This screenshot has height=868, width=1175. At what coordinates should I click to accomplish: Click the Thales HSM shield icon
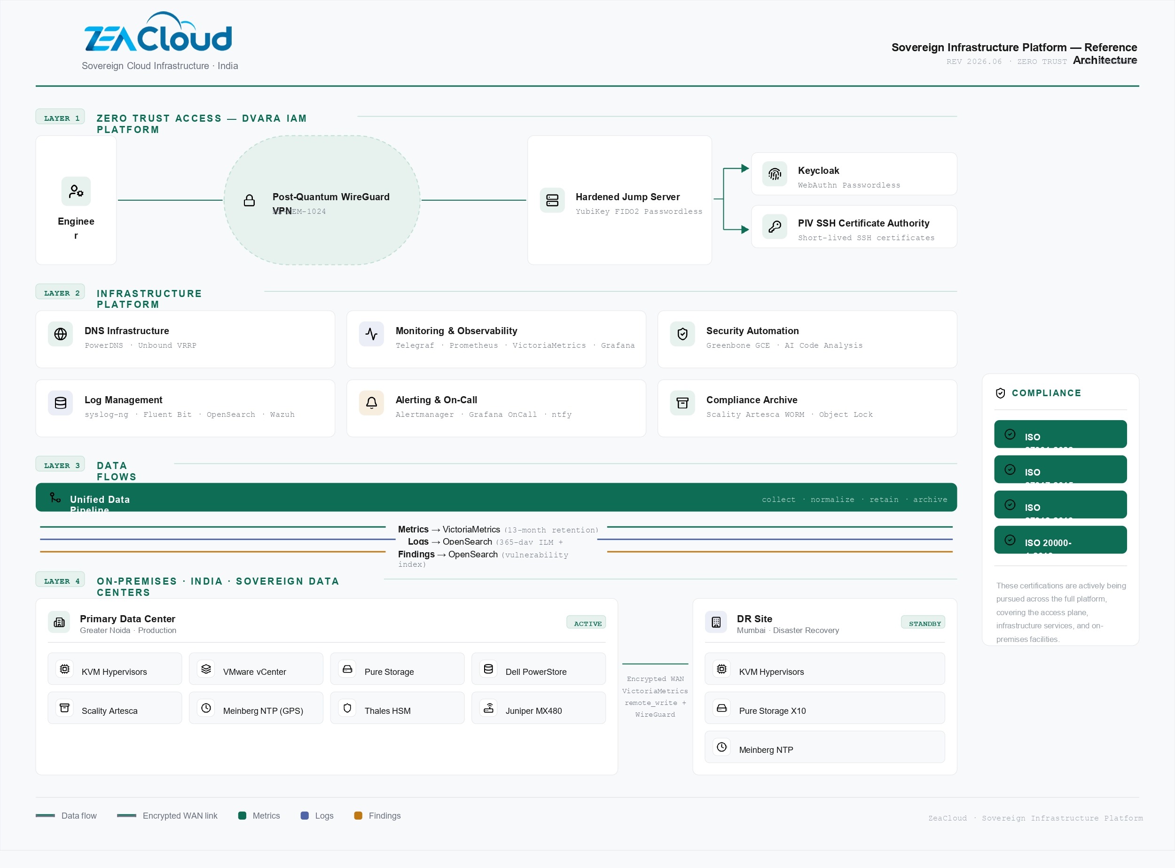pyautogui.click(x=347, y=708)
